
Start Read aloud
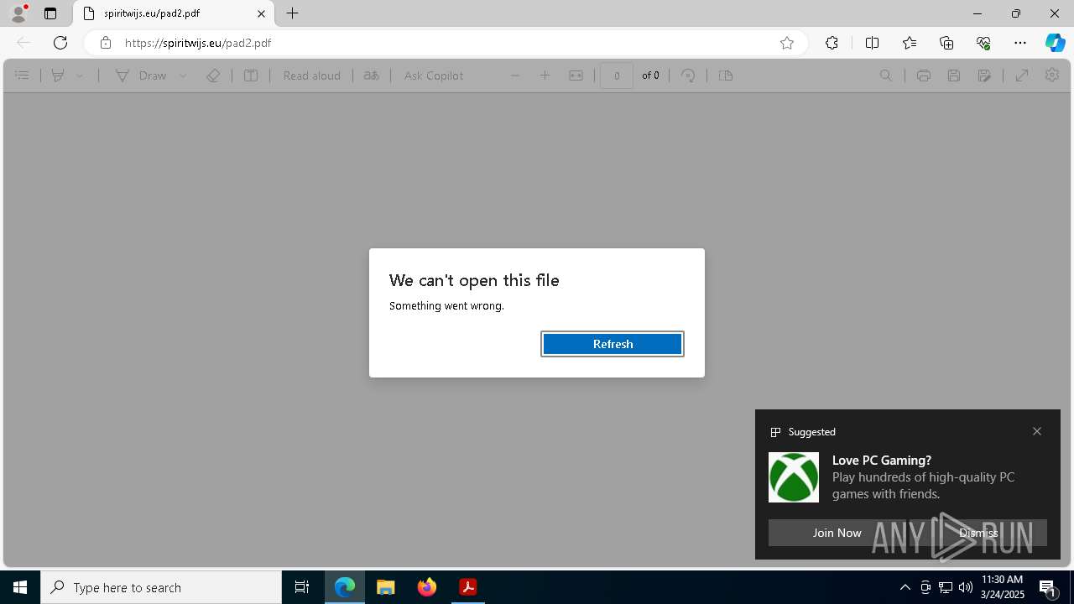point(311,75)
